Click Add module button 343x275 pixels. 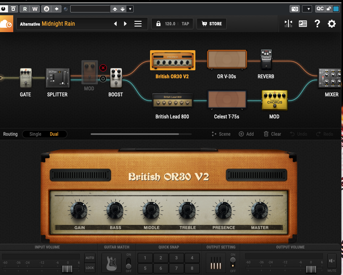point(246,134)
